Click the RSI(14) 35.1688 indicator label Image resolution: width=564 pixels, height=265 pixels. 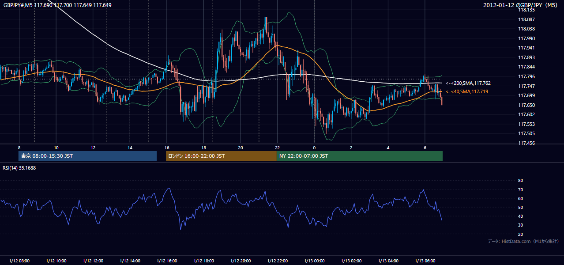[x=19, y=168]
